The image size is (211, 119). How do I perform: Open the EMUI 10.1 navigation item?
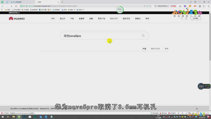tap(114, 19)
